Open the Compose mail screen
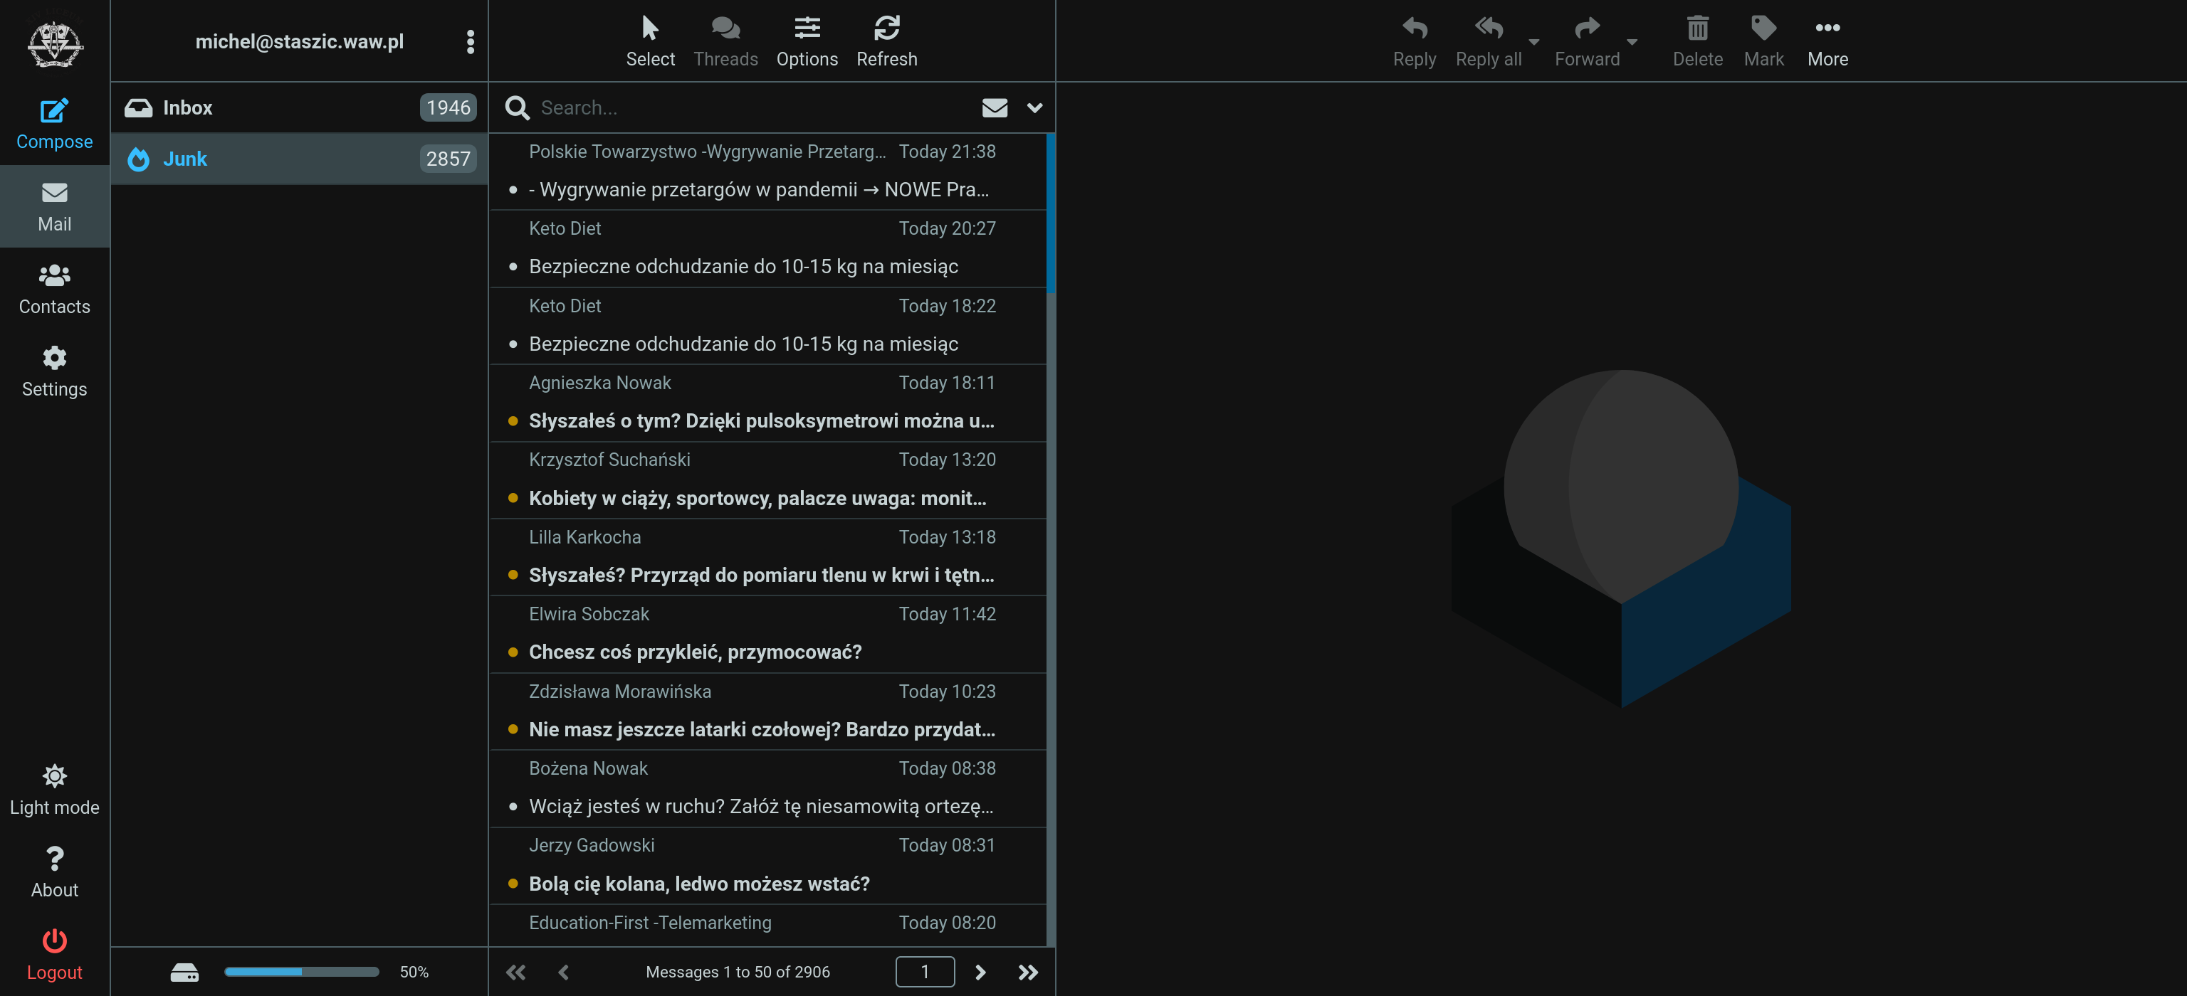Viewport: 2187px width, 996px height. (53, 123)
